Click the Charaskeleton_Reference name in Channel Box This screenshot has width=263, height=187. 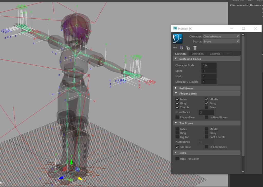[246, 5]
